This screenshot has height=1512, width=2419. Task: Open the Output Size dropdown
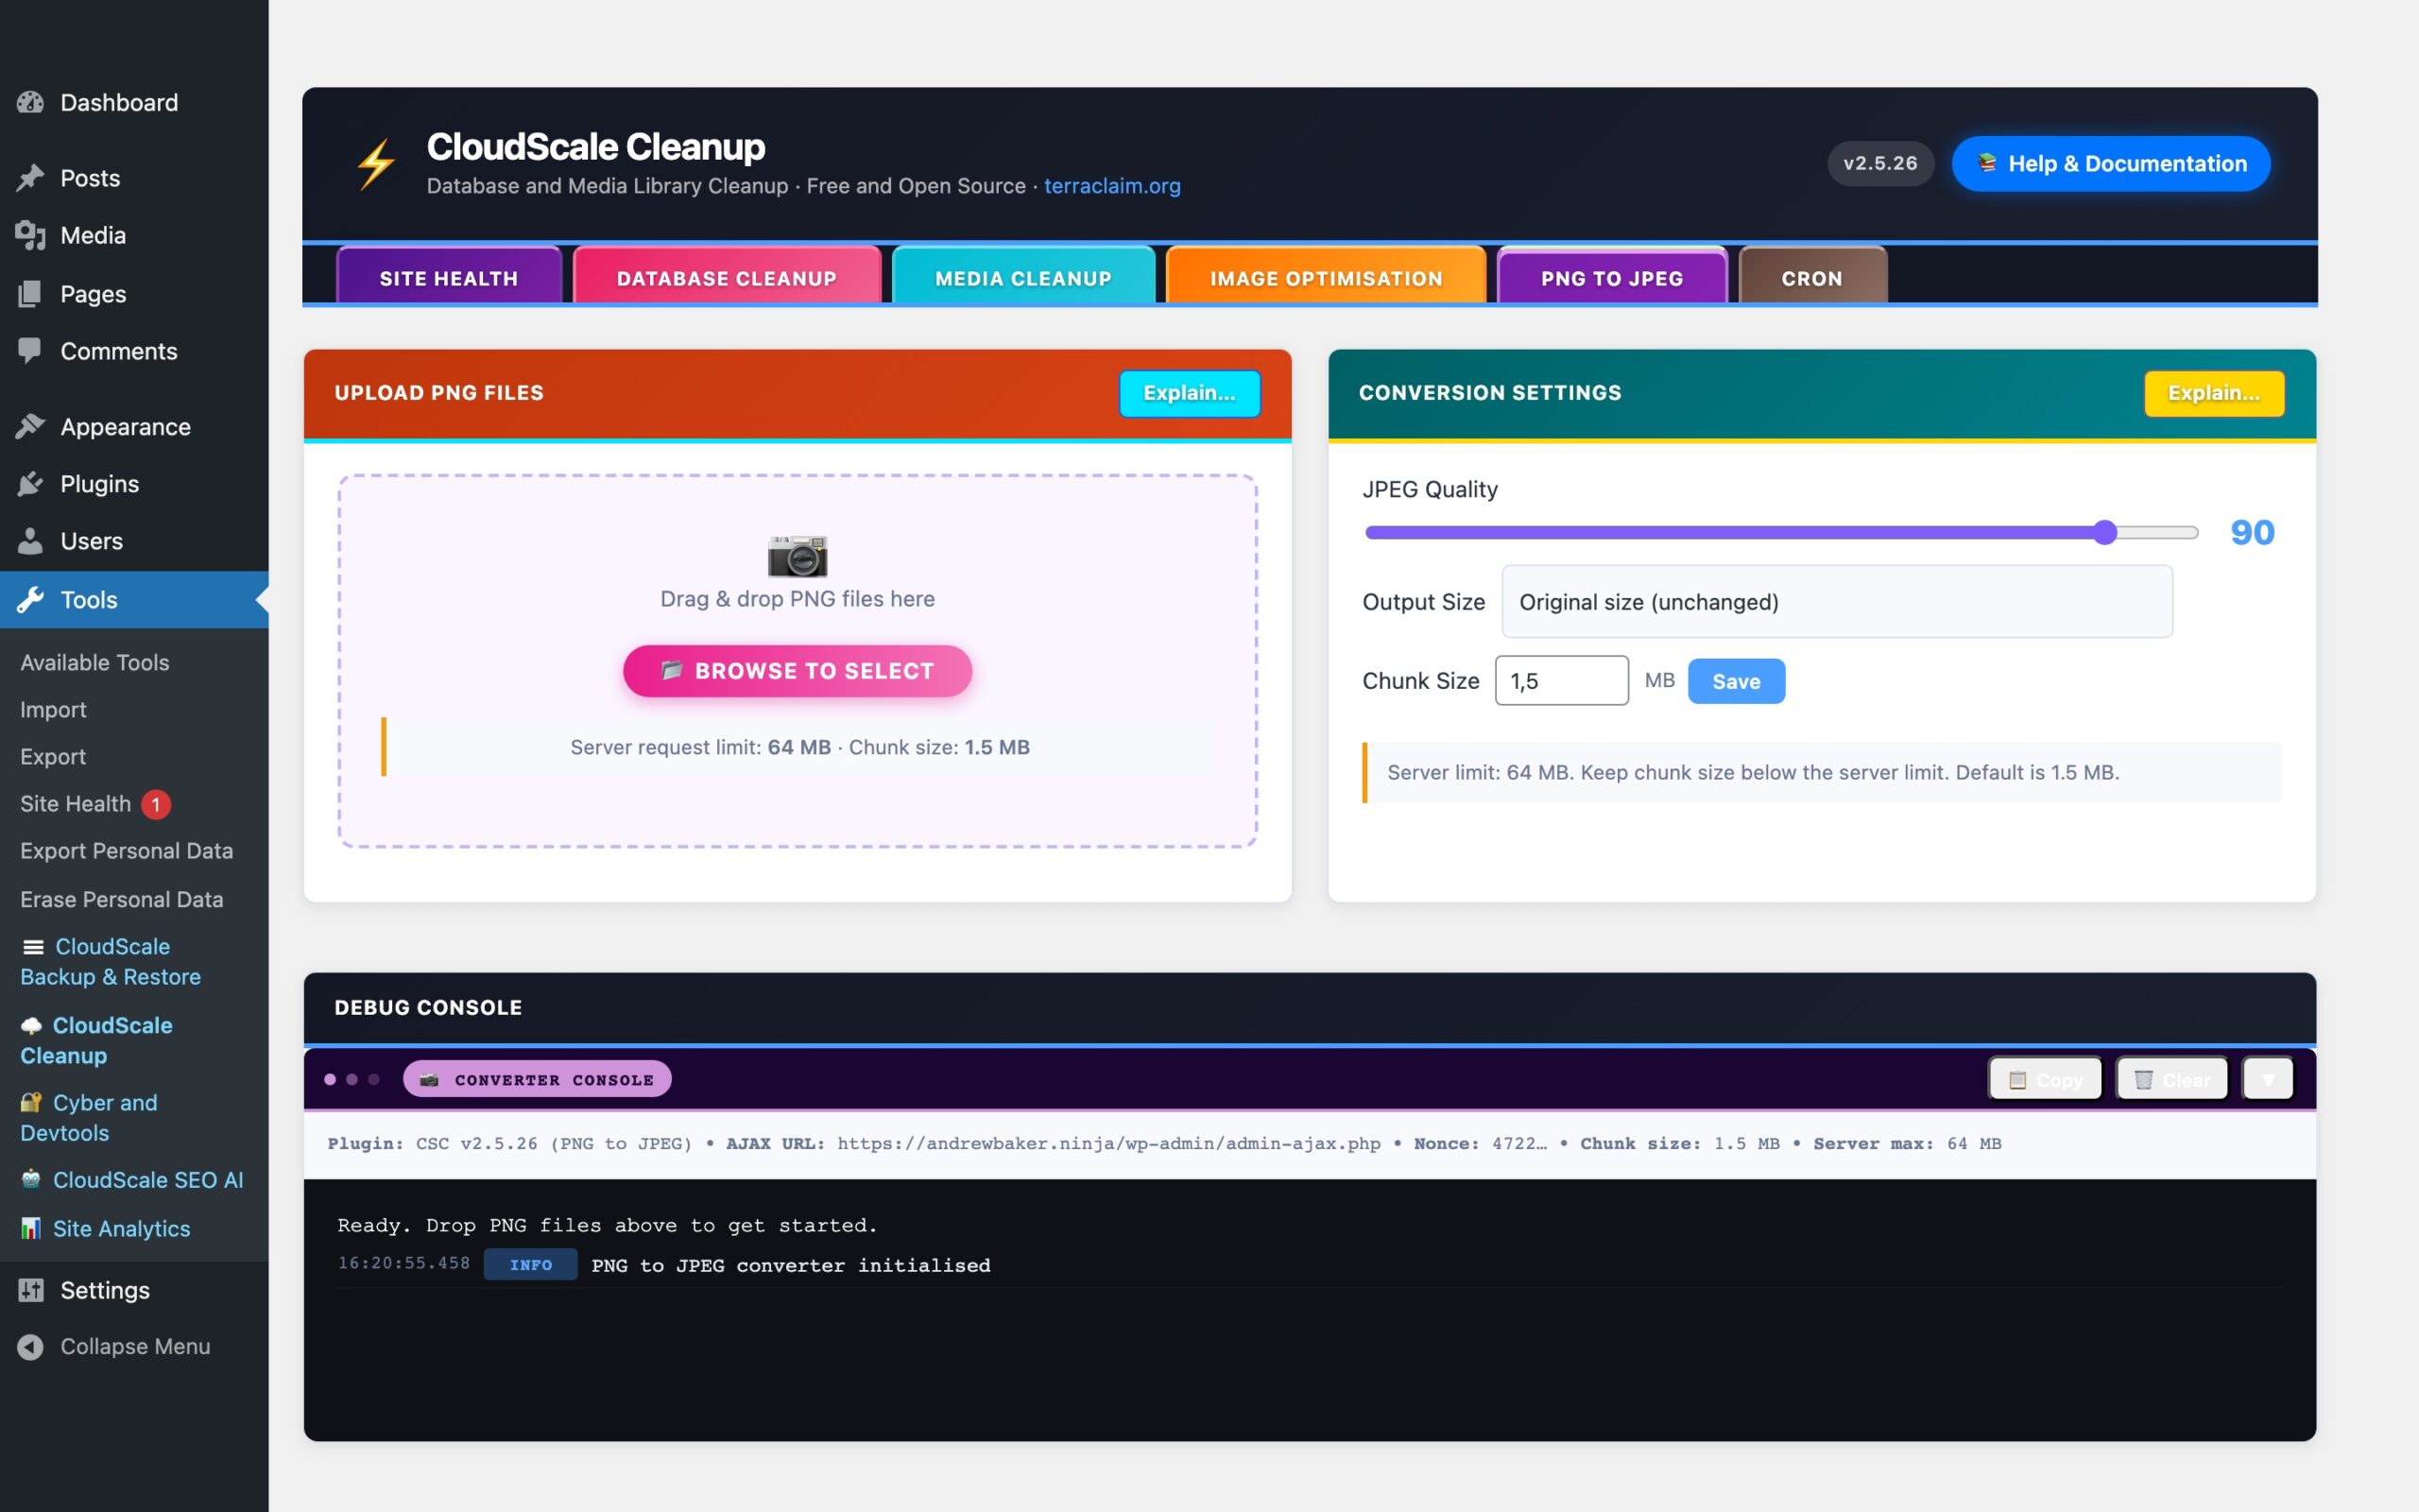1836,601
